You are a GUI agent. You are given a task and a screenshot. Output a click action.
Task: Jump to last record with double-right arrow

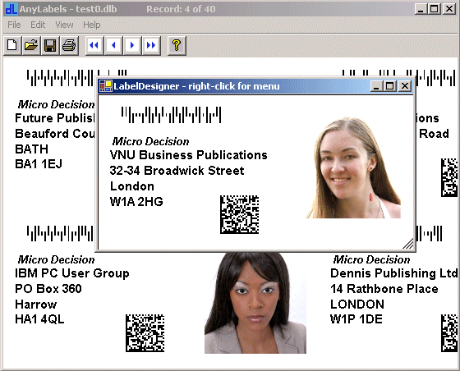tap(151, 45)
